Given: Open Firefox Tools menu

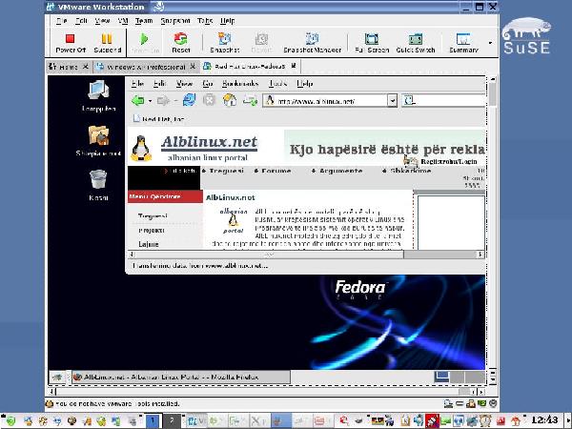Looking at the screenshot, I should (277, 84).
